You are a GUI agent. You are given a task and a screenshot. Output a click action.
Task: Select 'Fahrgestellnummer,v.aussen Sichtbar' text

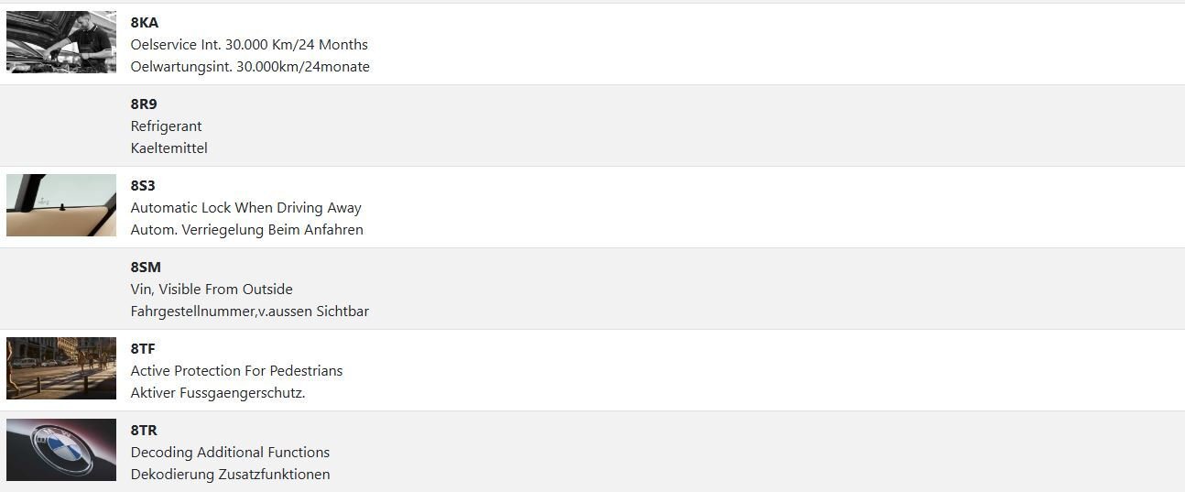coord(250,312)
